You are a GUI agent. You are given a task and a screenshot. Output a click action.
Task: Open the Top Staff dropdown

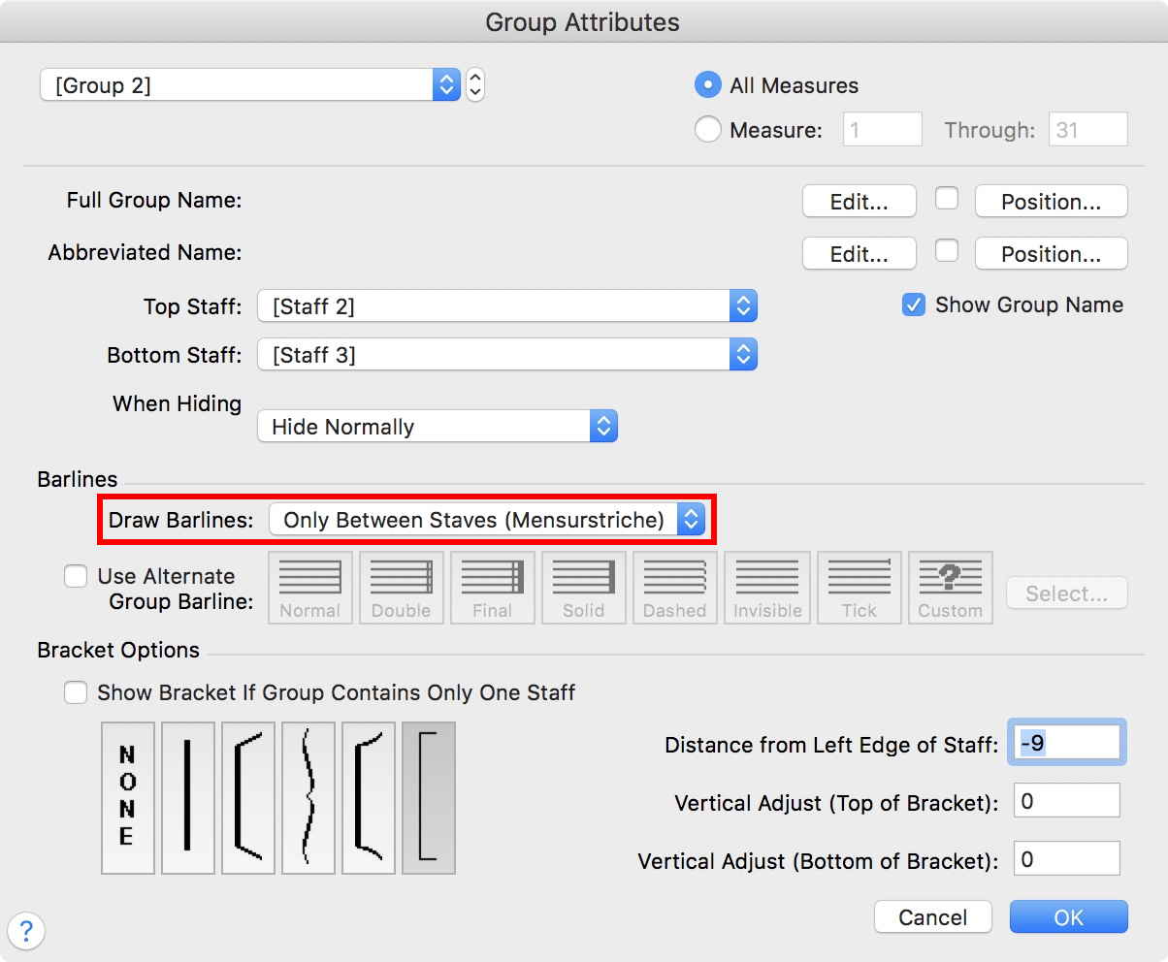click(x=506, y=306)
